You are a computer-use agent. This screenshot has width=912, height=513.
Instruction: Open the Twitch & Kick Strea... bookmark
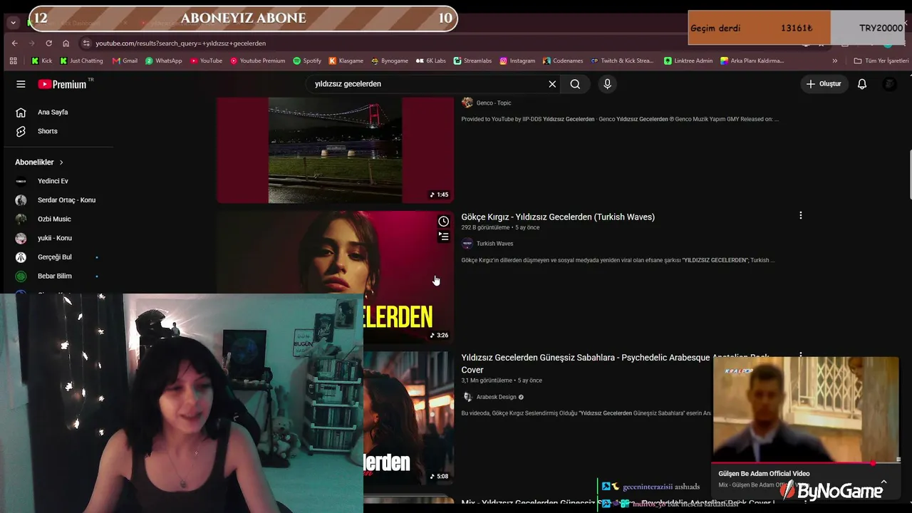[x=622, y=61]
